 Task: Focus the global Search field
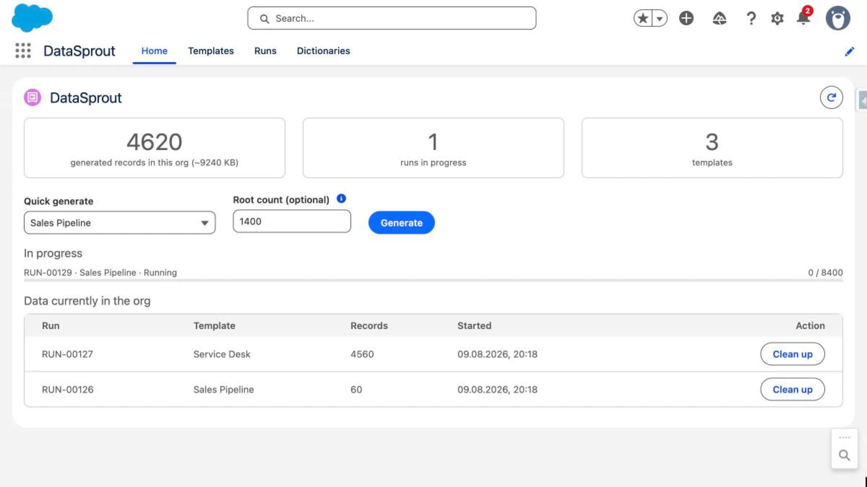[392, 18]
